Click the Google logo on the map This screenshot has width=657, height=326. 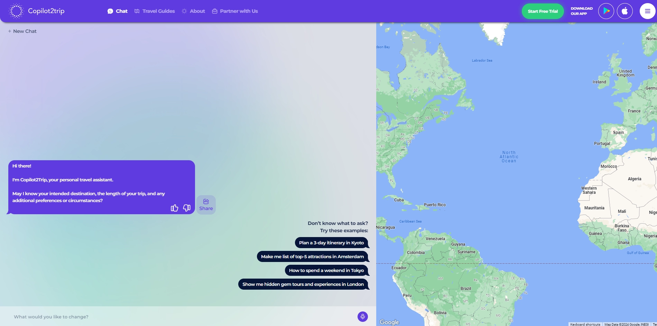[389, 322]
